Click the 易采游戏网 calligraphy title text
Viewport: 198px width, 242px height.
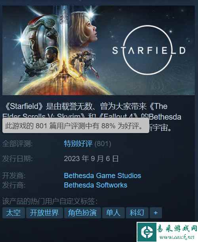(177, 229)
